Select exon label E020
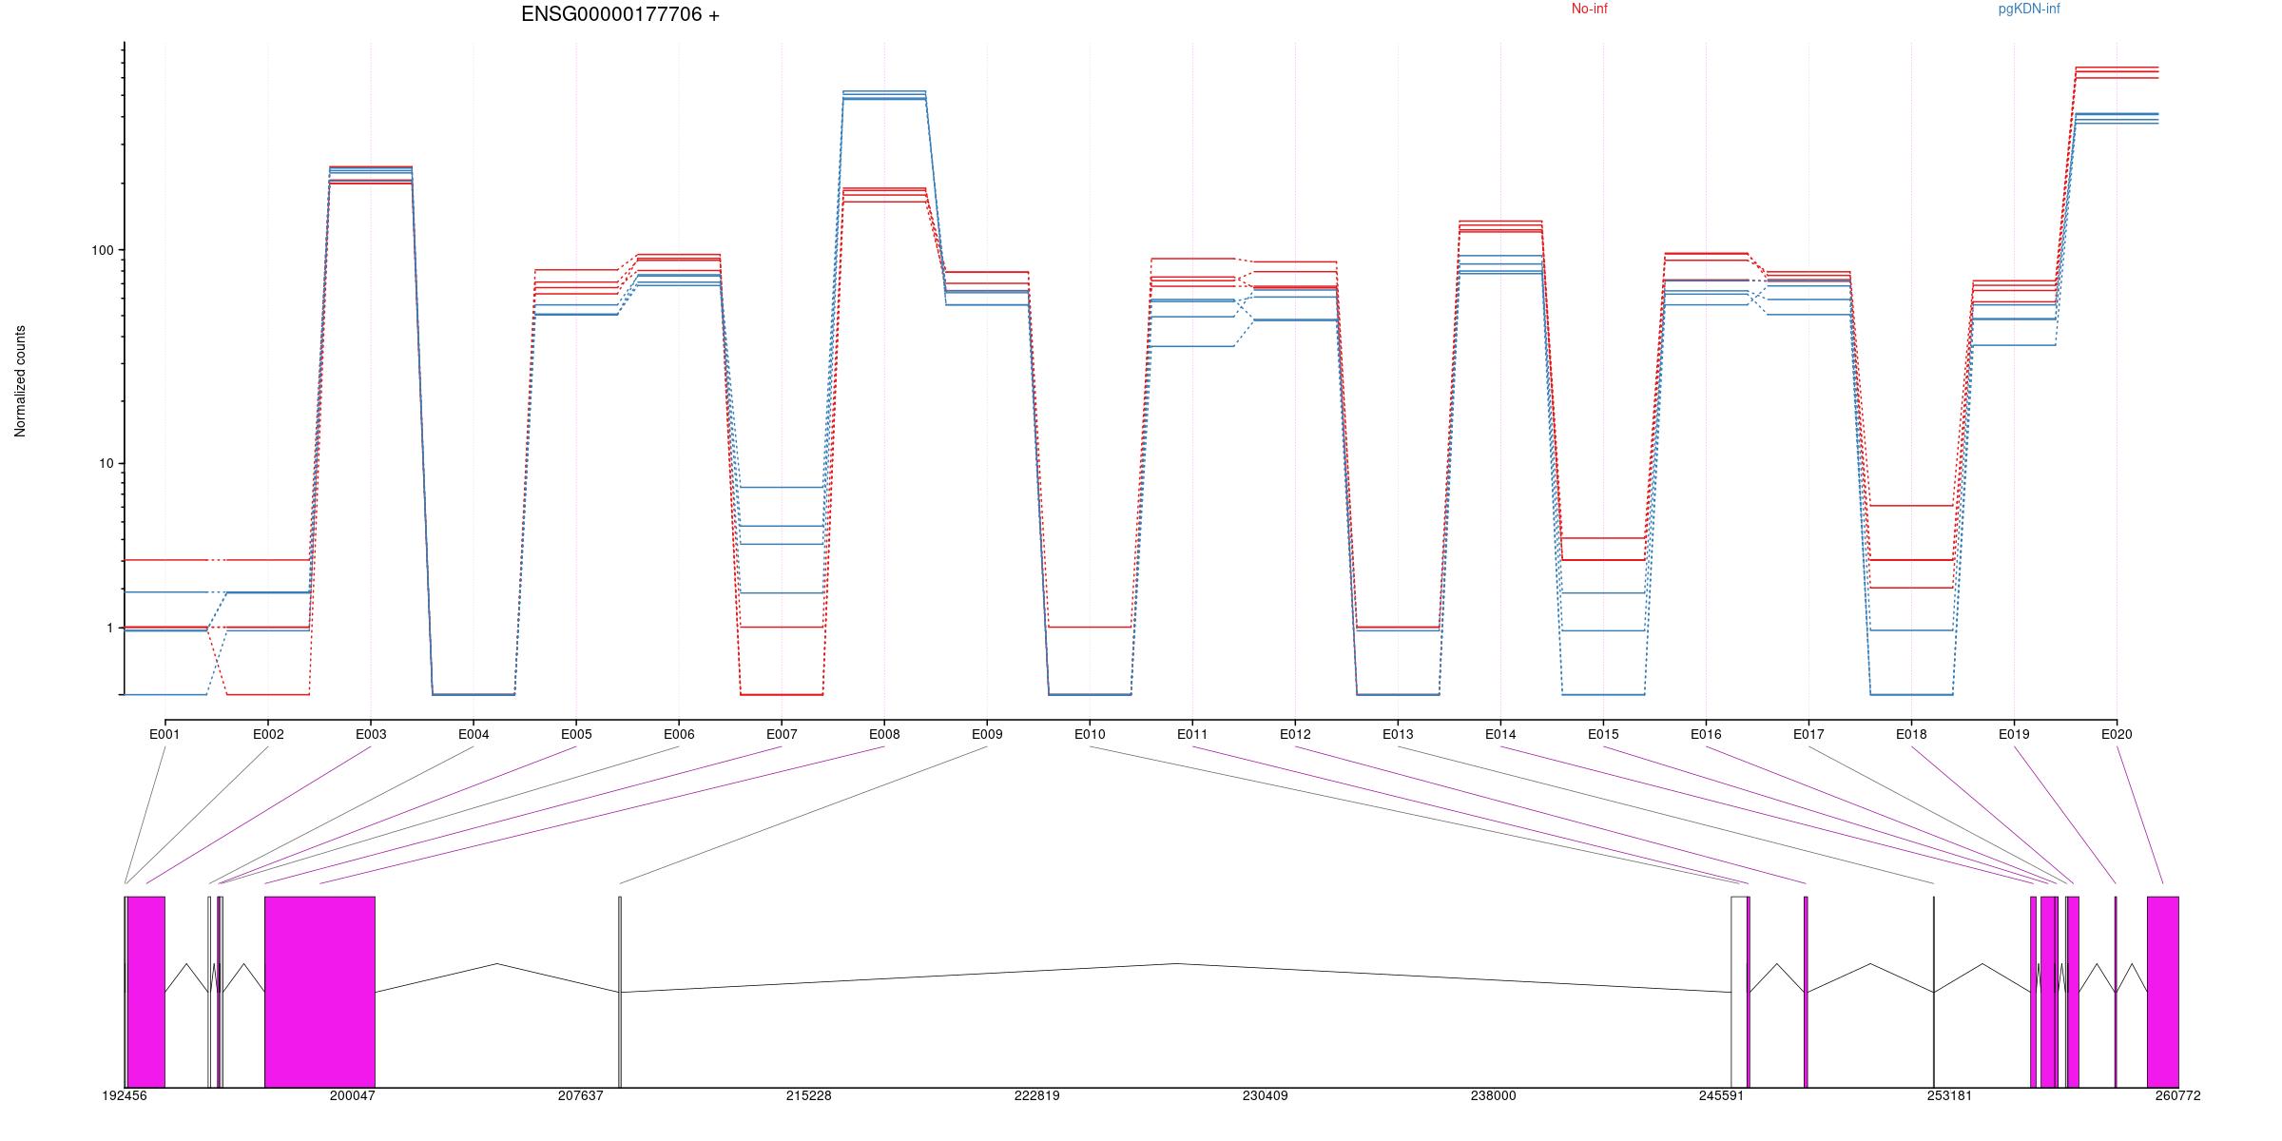This screenshot has width=2282, height=1141. click(x=2117, y=734)
